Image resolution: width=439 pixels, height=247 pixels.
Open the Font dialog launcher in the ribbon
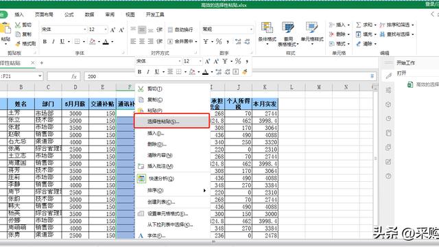pos(123,53)
